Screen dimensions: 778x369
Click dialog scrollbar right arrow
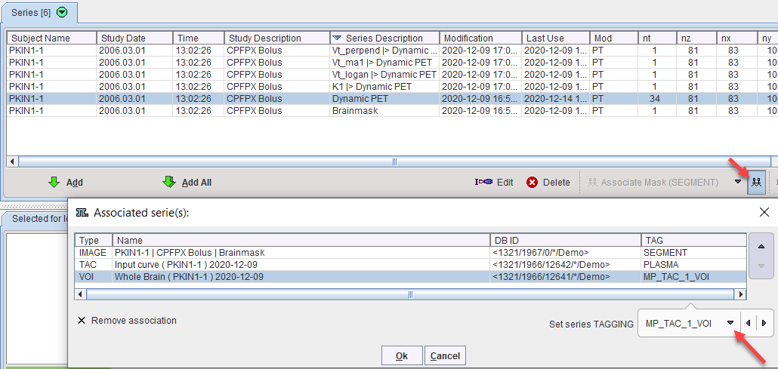(x=741, y=294)
